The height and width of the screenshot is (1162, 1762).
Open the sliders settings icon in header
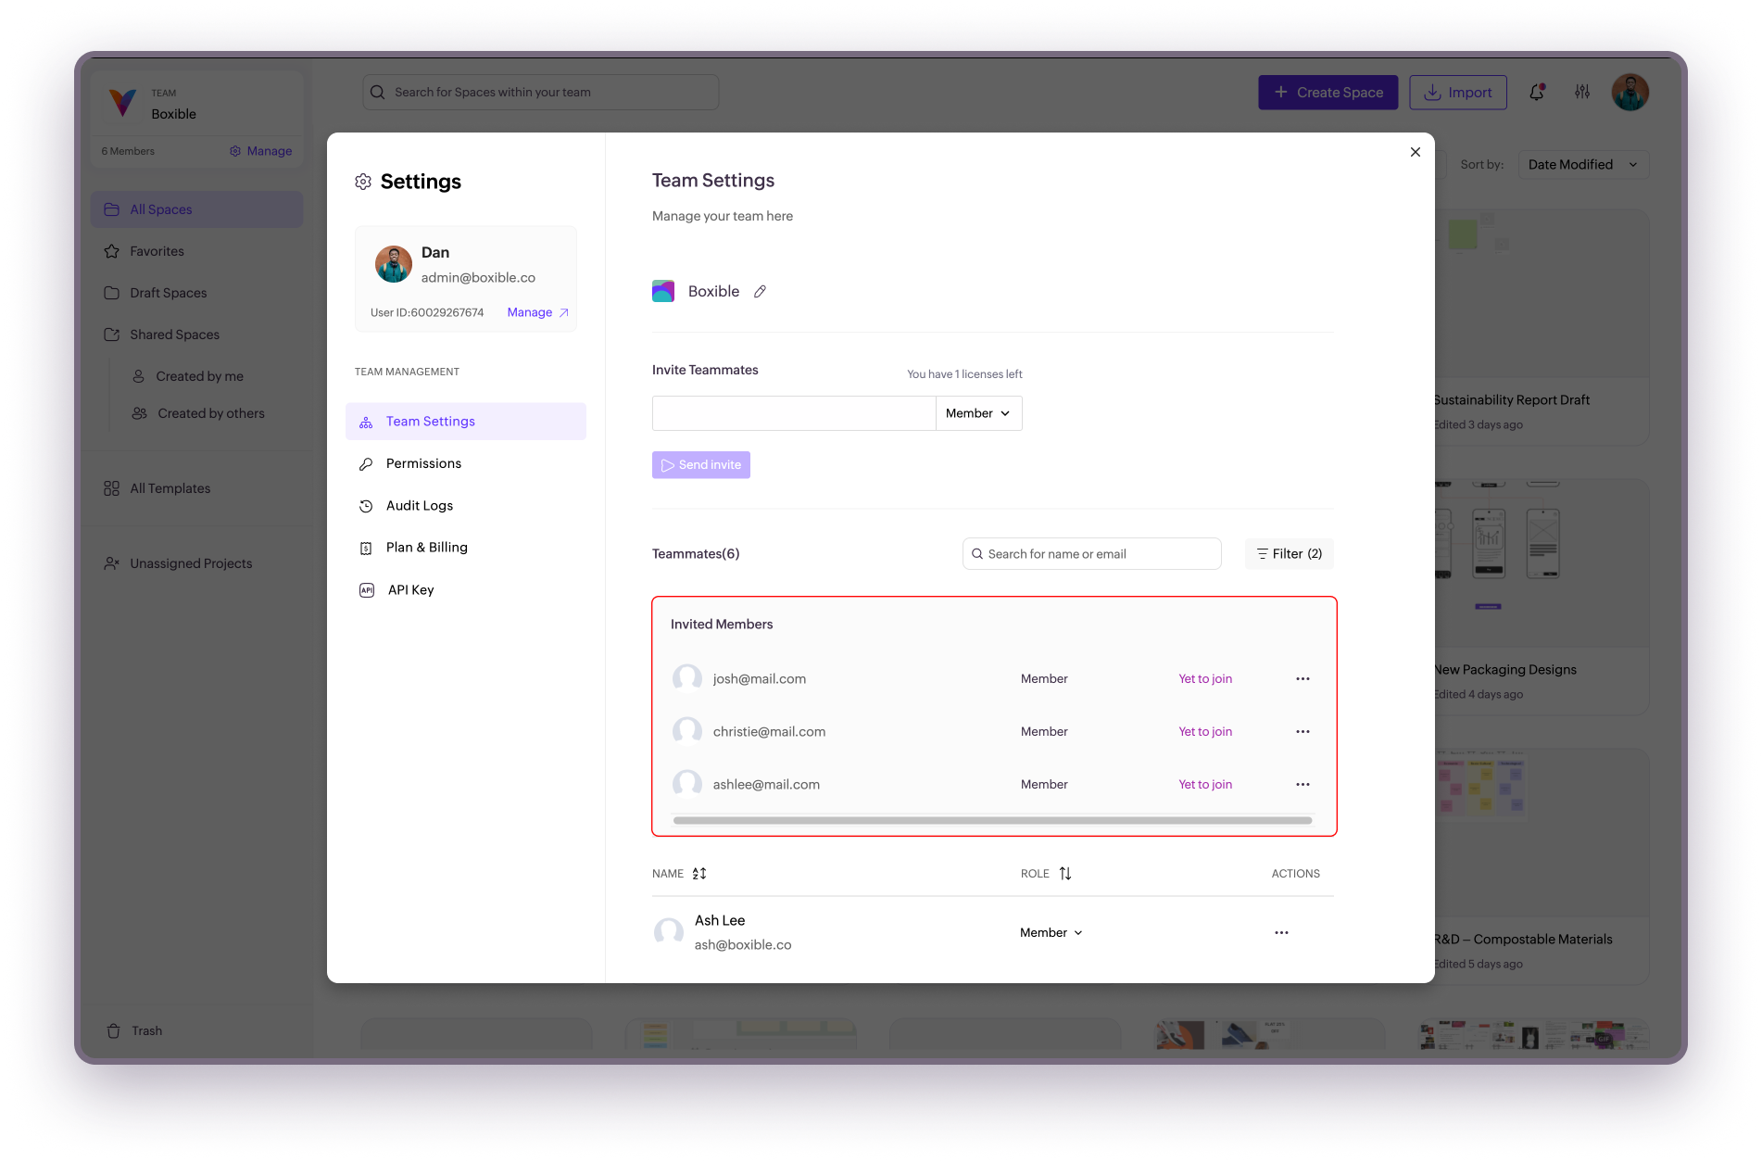1582,93
